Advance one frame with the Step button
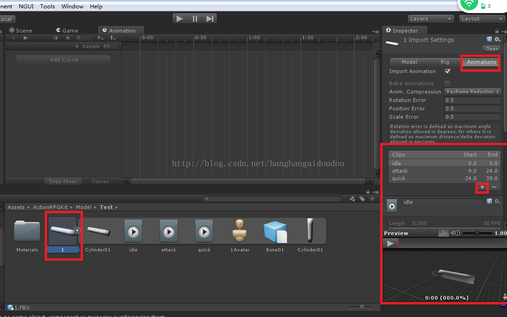 (x=210, y=19)
